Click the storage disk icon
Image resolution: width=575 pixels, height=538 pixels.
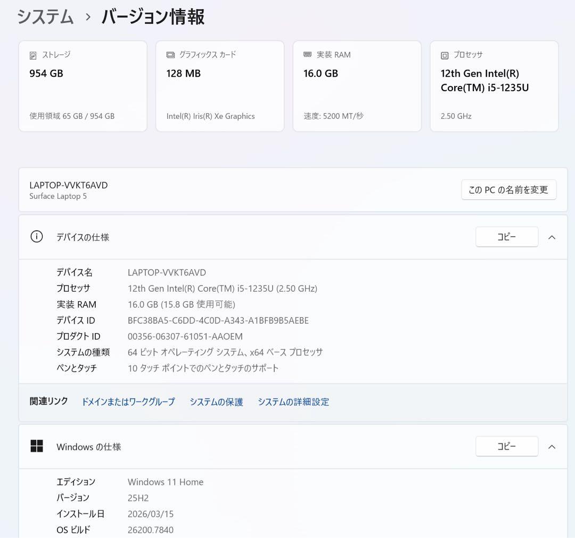33,55
